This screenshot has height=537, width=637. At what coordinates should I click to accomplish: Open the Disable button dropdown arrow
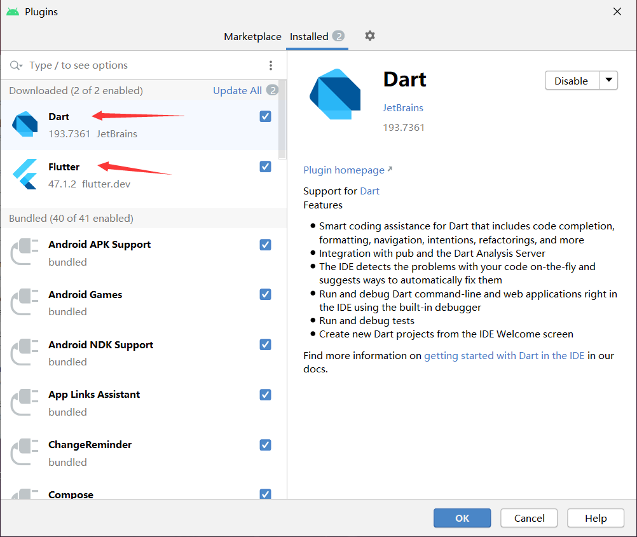[x=608, y=81]
